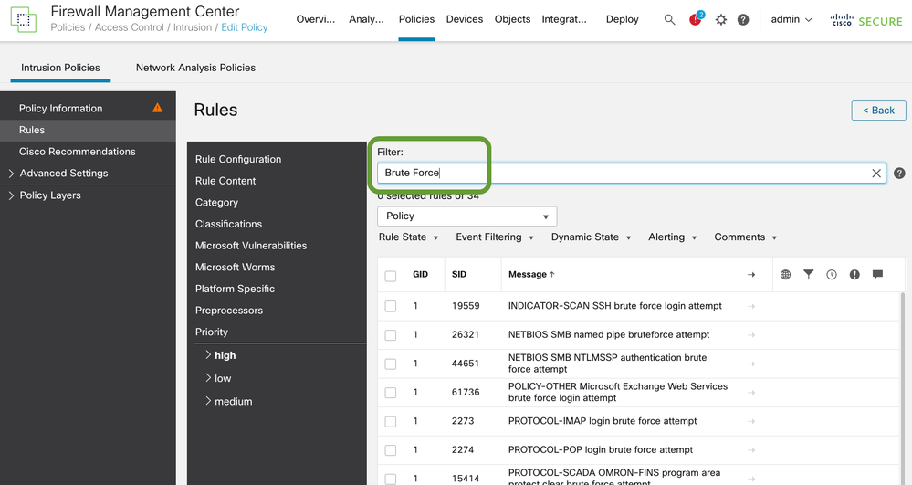Image resolution: width=912 pixels, height=485 pixels.
Task: Click the Back button
Action: click(878, 110)
